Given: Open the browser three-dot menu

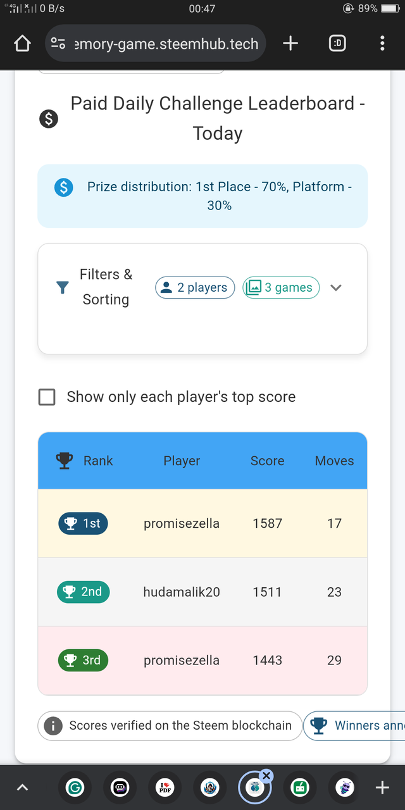Looking at the screenshot, I should [x=382, y=43].
